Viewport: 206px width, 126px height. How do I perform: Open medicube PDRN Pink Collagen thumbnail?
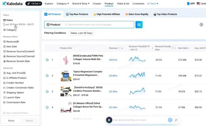tap(66, 60)
